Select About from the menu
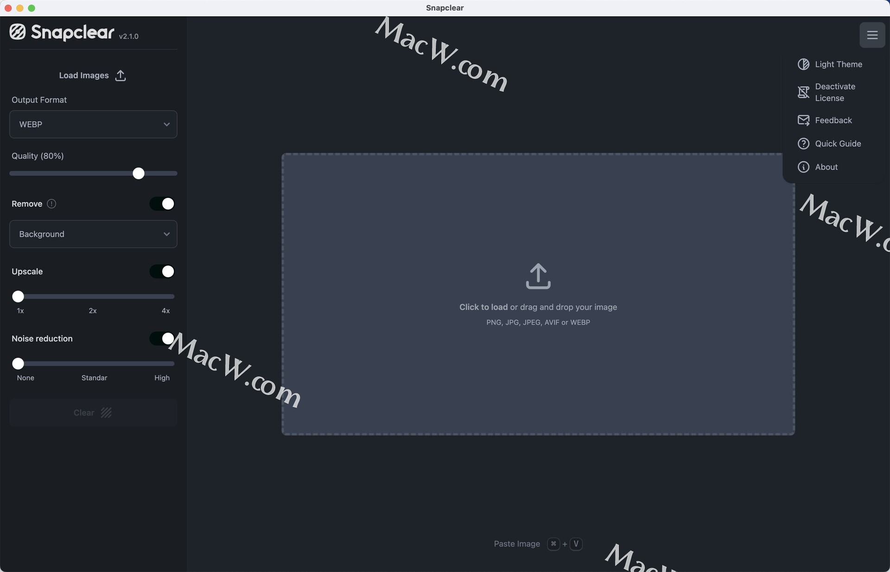Viewport: 890px width, 572px height. (x=826, y=167)
